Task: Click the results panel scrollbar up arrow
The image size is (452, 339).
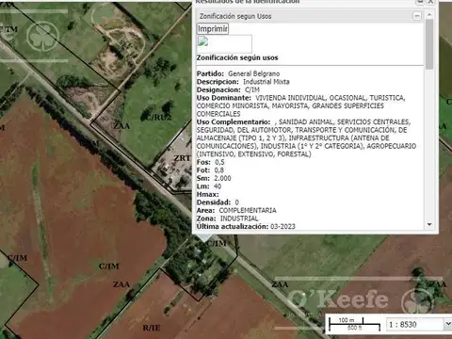Action: click(x=429, y=14)
